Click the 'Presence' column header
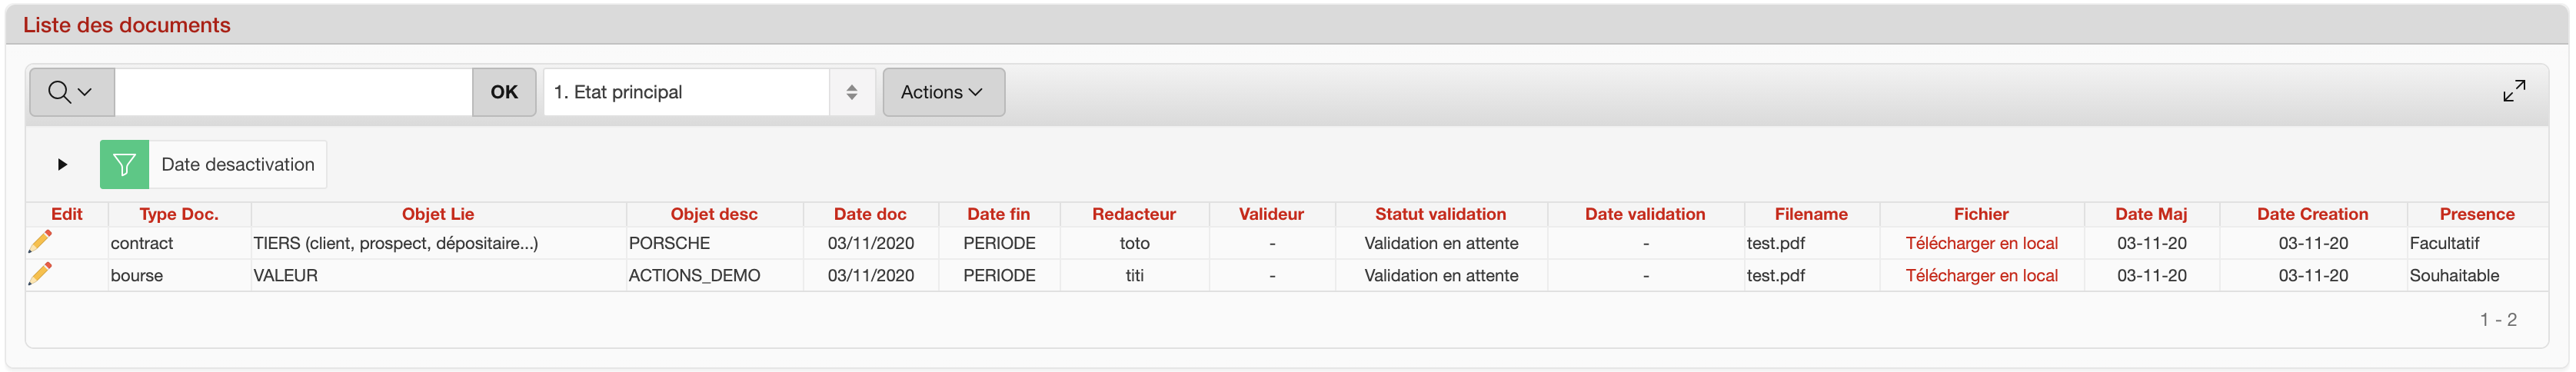Viewport: 2576px width, 372px height. pyautogui.click(x=2476, y=214)
